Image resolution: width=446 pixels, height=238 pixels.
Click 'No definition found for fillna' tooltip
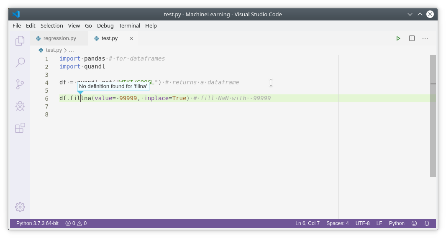[113, 86]
